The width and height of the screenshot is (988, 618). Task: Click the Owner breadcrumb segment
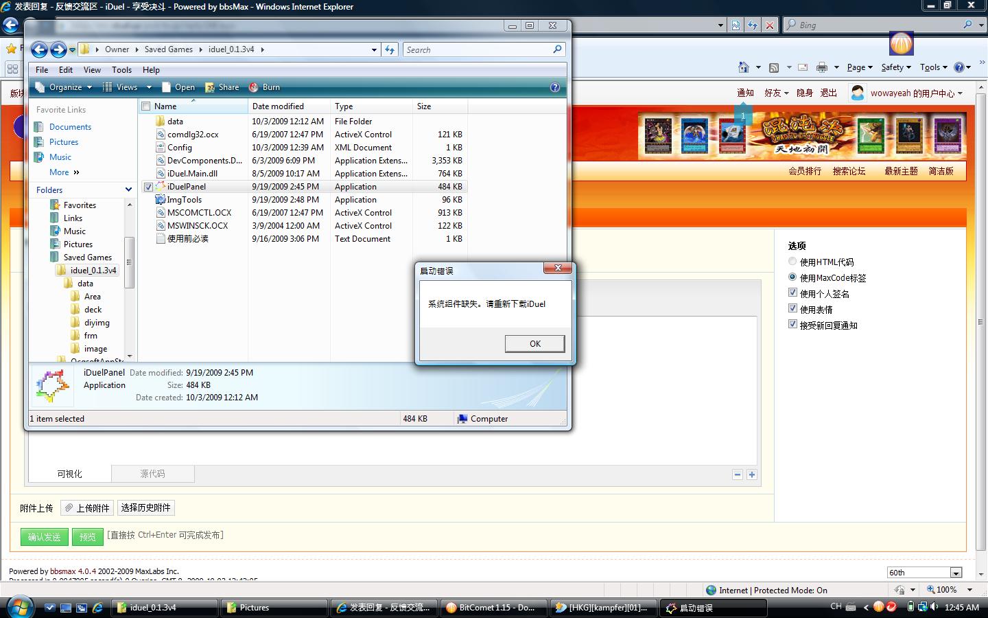click(x=117, y=49)
